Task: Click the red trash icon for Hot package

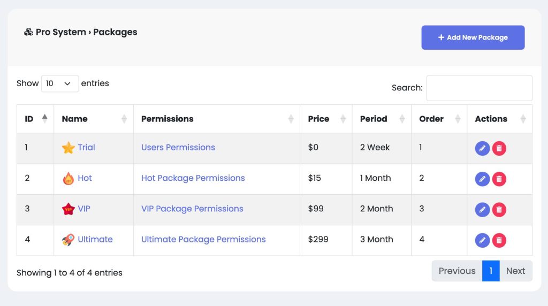Action: coord(499,179)
